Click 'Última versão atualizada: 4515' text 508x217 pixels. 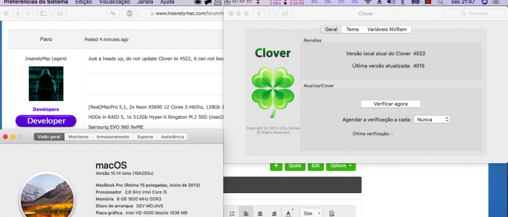389,66
